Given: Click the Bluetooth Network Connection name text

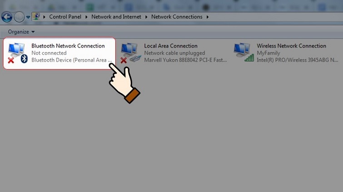Looking at the screenshot, I should coord(68,46).
